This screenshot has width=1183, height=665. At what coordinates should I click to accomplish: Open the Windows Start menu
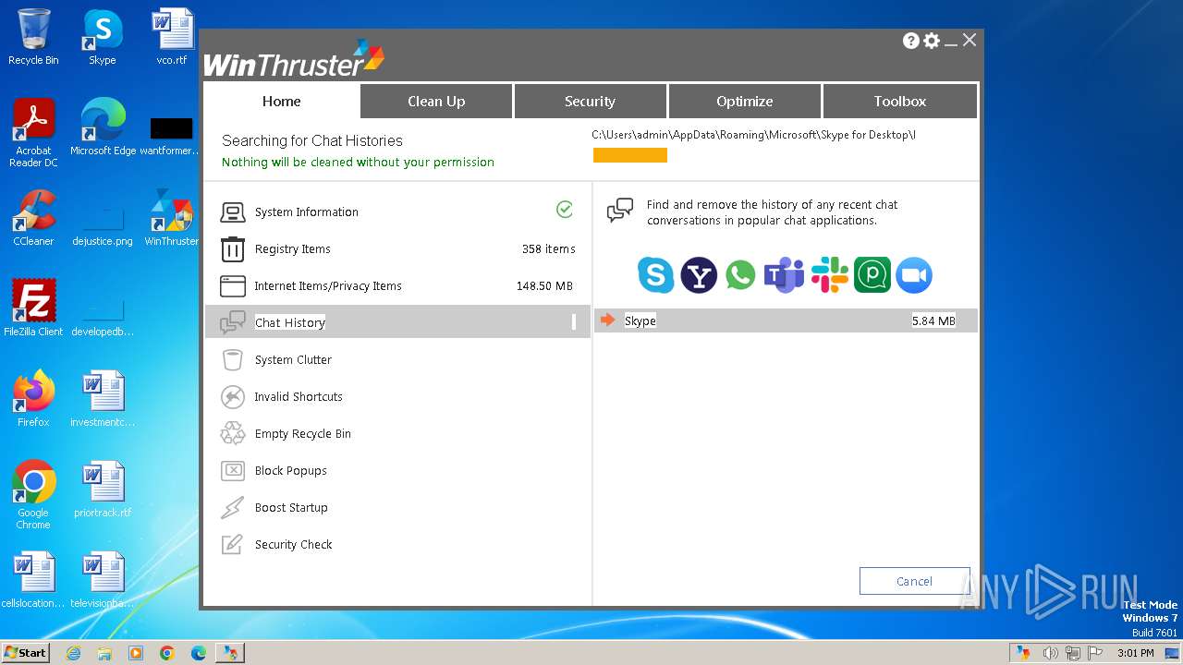[26, 652]
